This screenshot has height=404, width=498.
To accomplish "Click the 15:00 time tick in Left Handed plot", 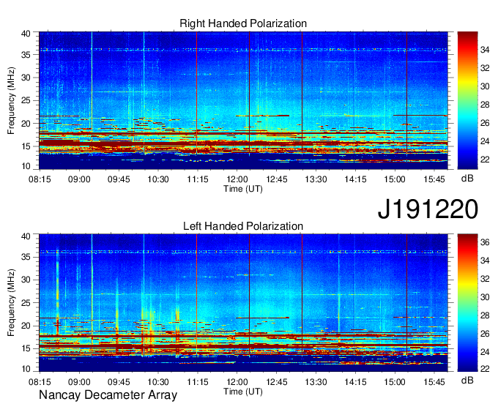I will [x=395, y=382].
